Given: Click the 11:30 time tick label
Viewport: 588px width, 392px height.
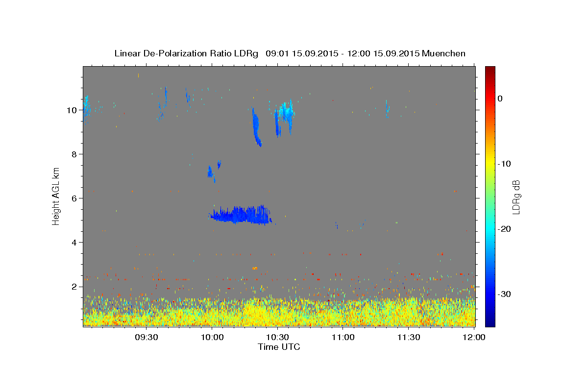Looking at the screenshot, I should click(408, 337).
